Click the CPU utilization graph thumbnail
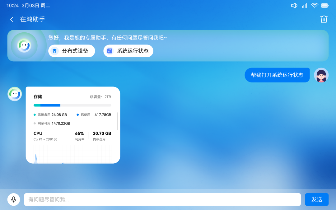 [x=72, y=154]
